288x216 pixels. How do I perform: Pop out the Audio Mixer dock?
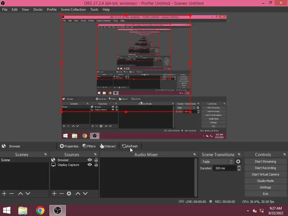(195, 154)
